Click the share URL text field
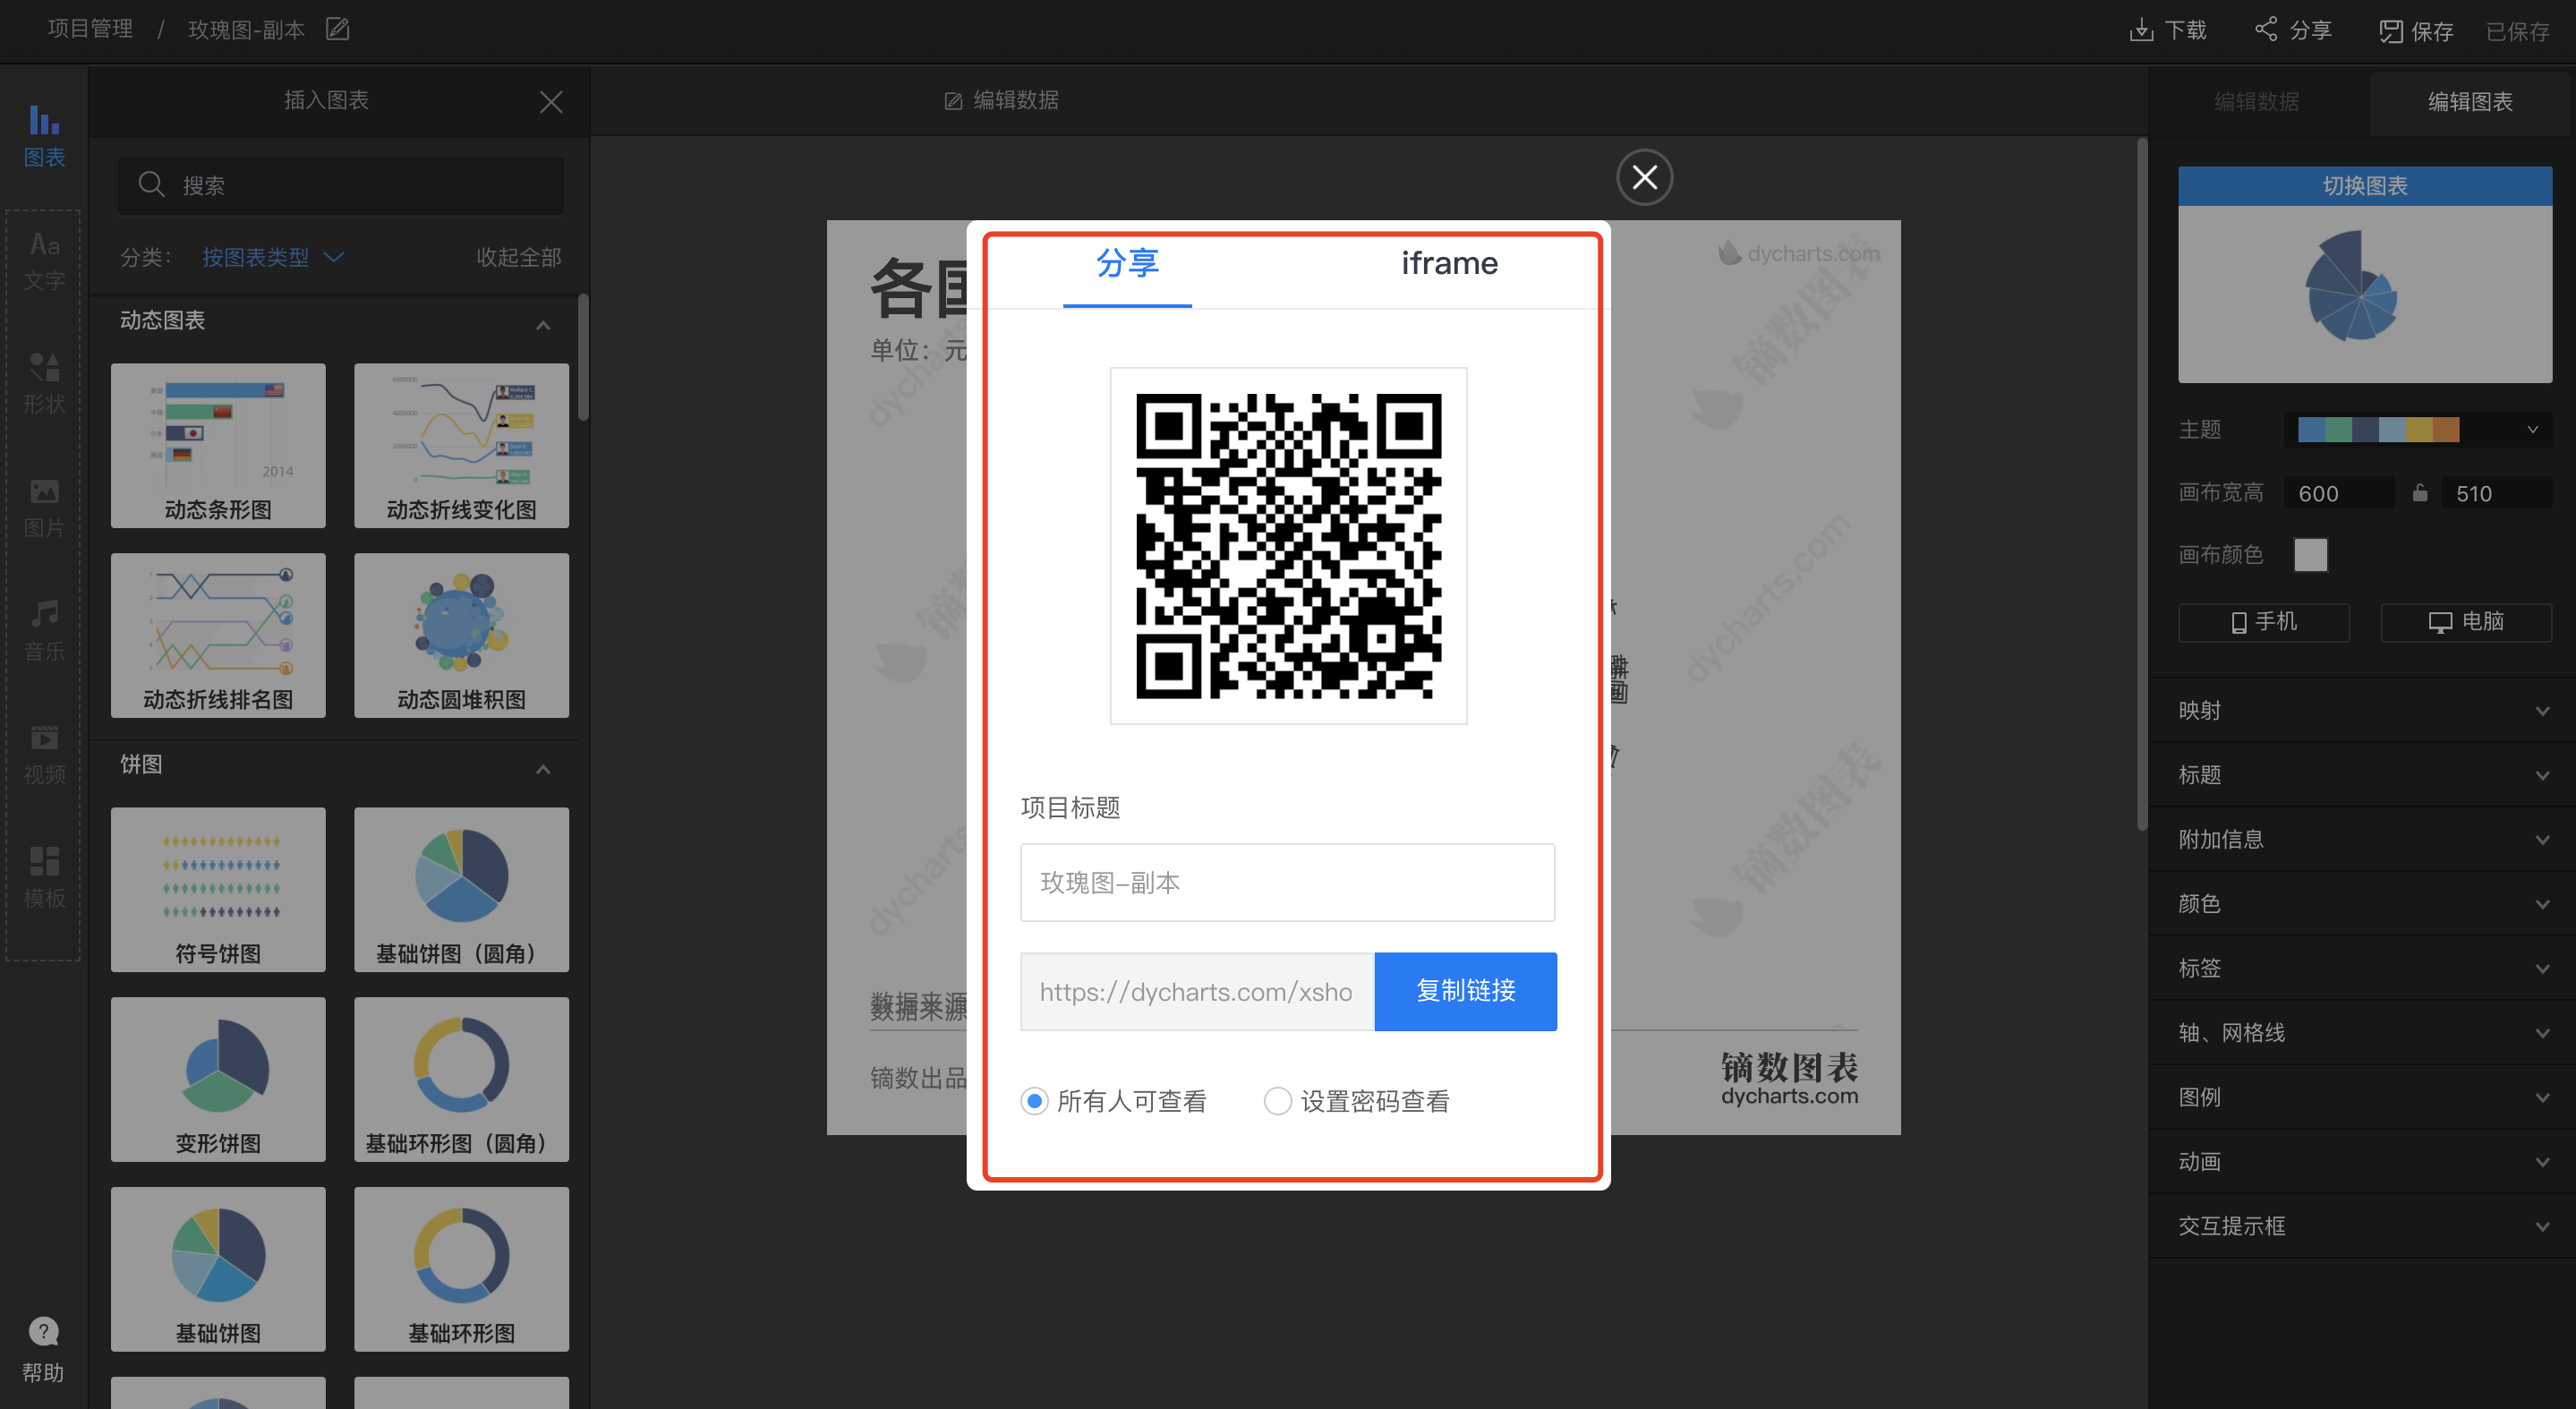The image size is (2576, 1409). (1197, 991)
